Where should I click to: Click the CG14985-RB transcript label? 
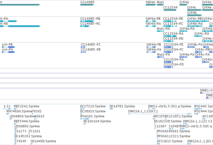(x=90, y=18)
